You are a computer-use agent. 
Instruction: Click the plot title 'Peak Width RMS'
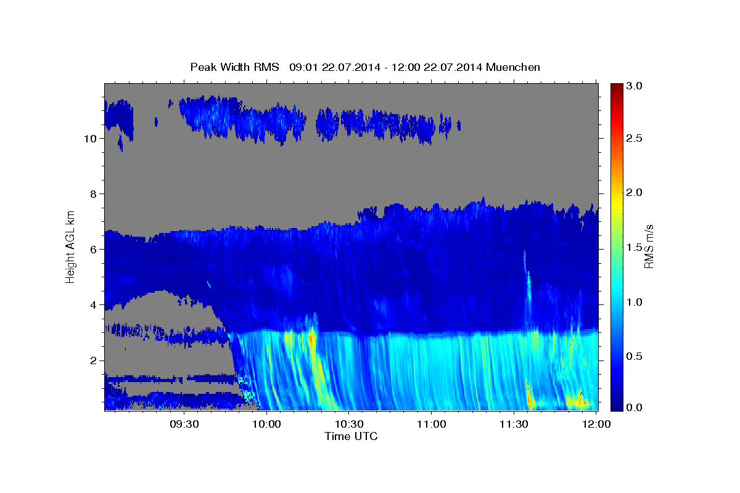tap(234, 67)
